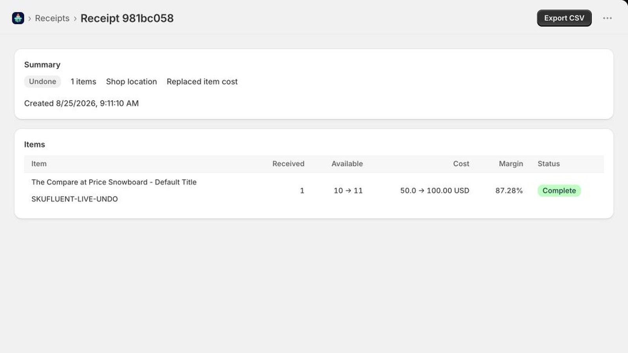Viewport: 628px width, 353px height.
Task: Go back to Receipts breadcrumb link
Action: (52, 18)
